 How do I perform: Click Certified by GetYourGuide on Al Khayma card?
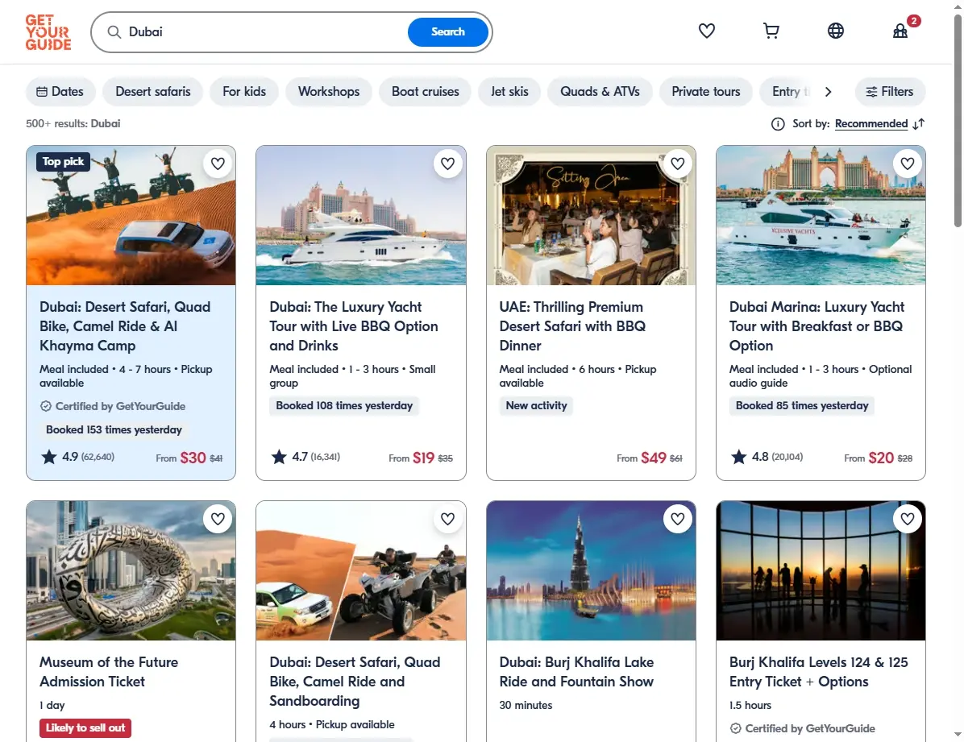113,406
